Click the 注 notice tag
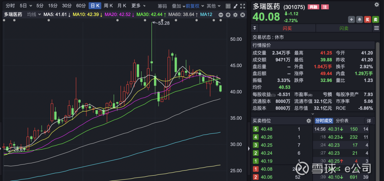The width and height of the screenshot is (384, 181). click(325, 7)
